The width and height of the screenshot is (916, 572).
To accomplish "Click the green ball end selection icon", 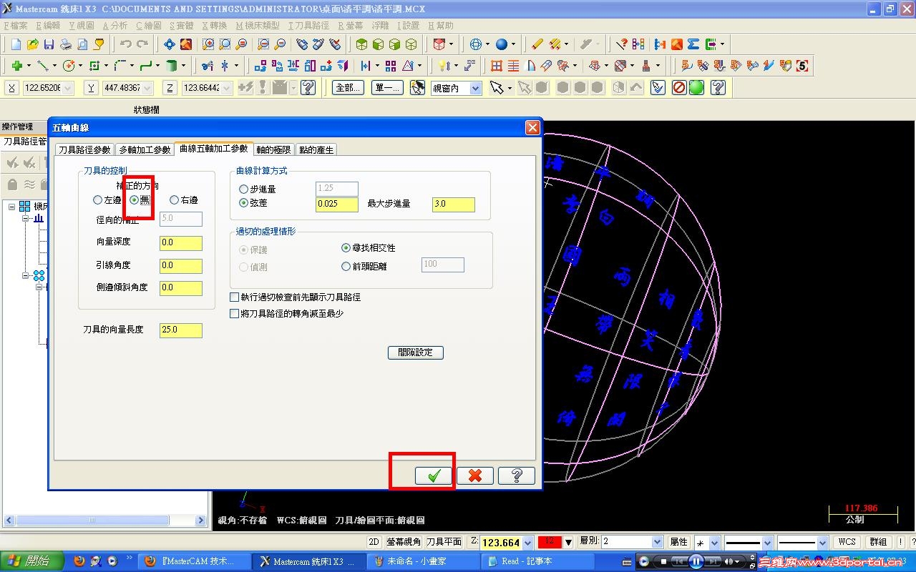I will pos(696,88).
